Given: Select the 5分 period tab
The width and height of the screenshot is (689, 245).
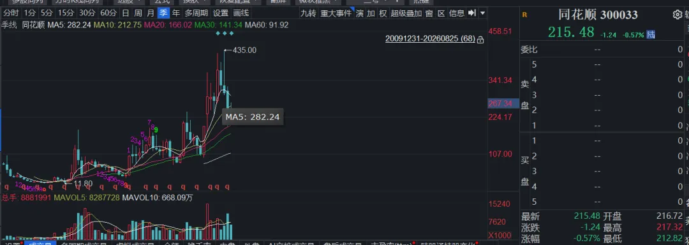Looking at the screenshot, I should (x=47, y=13).
